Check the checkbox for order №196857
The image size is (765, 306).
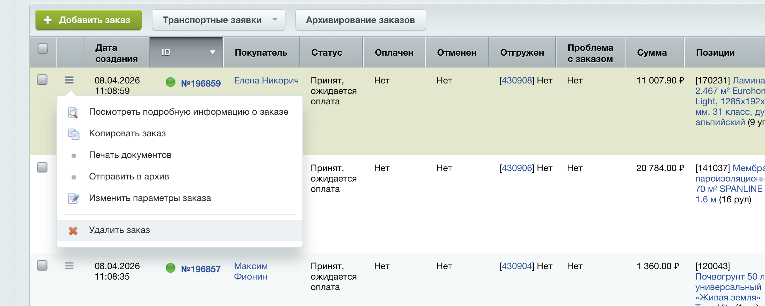[x=42, y=265]
